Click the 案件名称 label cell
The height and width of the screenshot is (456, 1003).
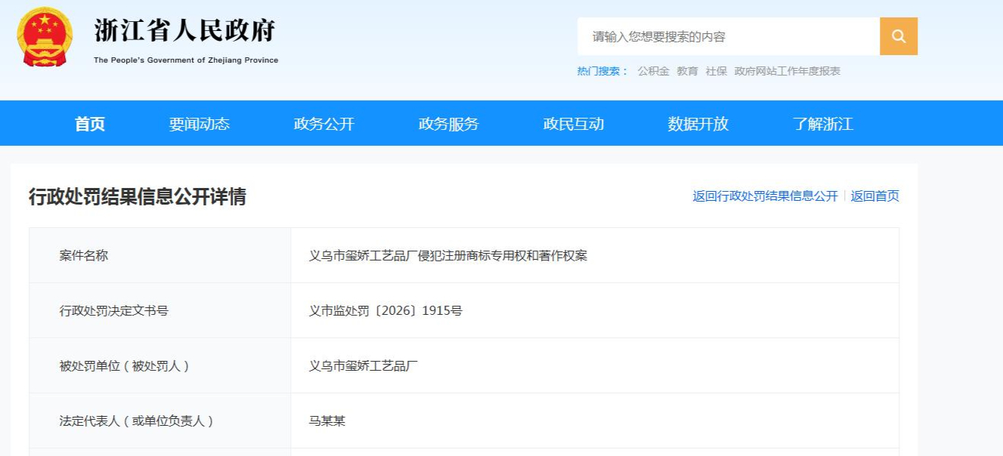(x=160, y=255)
